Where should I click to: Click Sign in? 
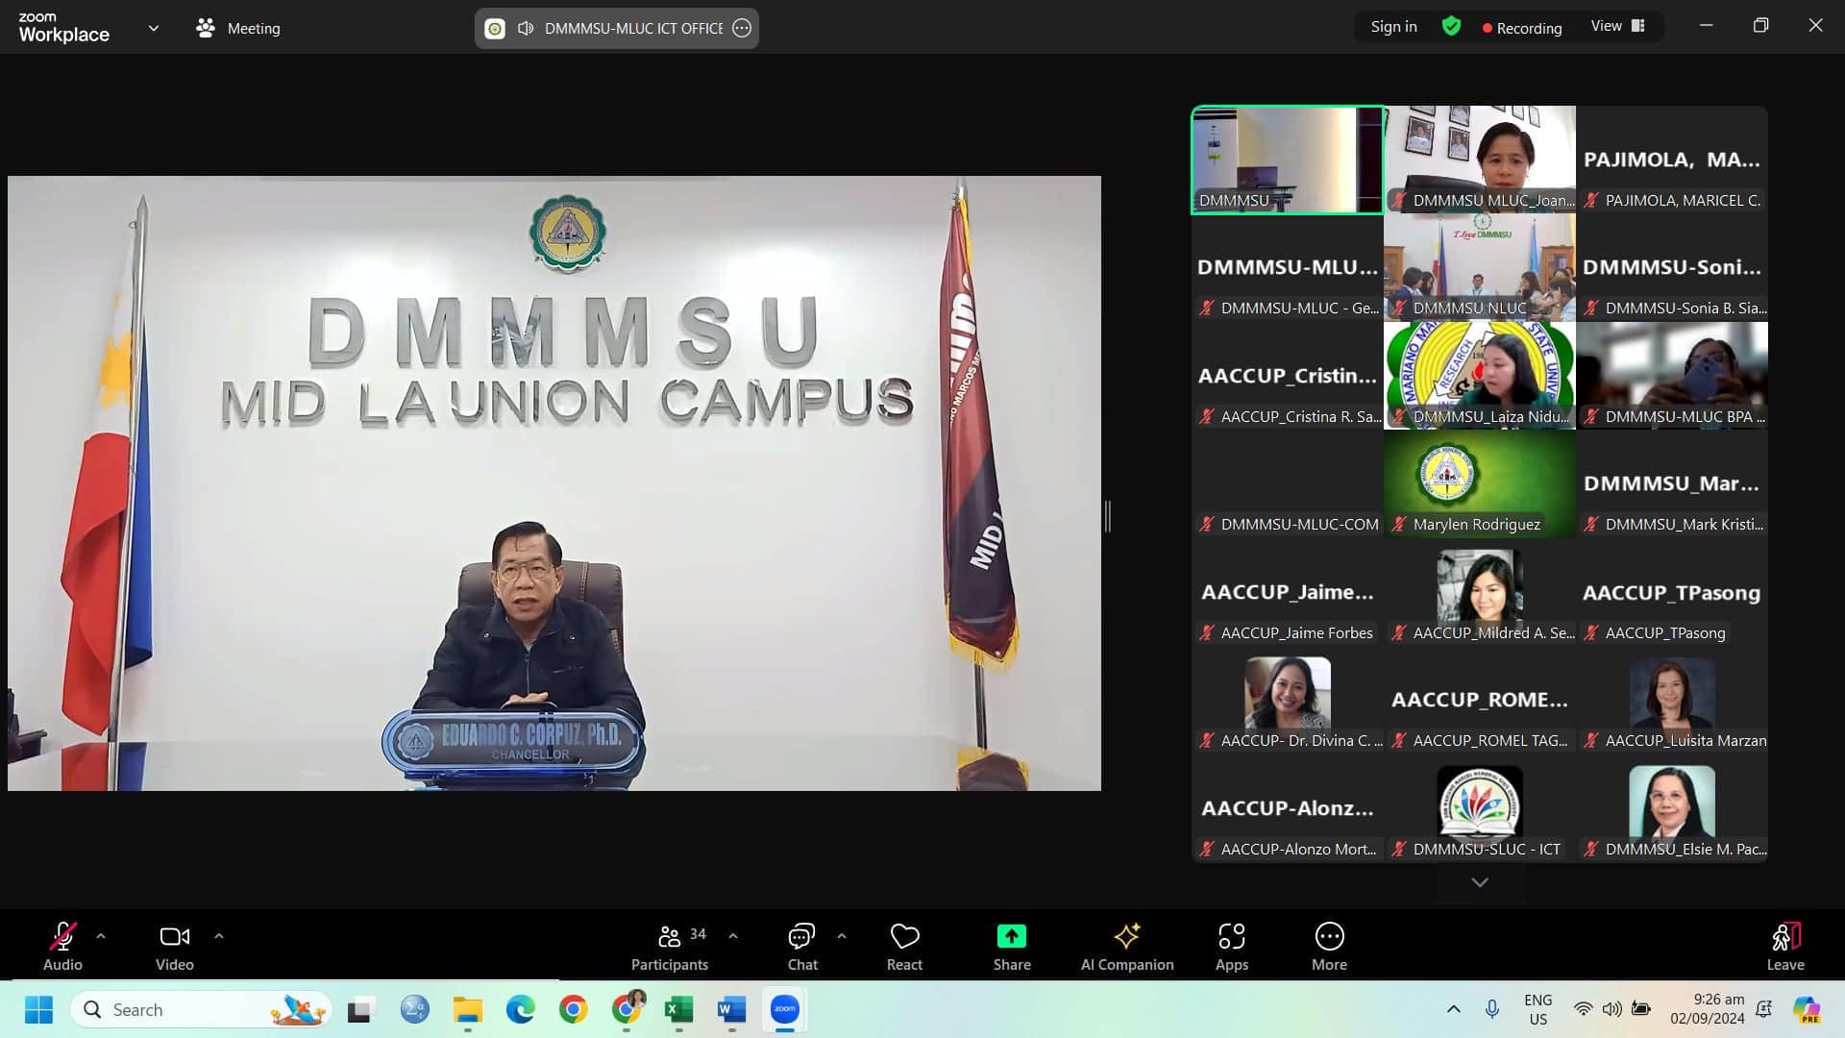1393,27
